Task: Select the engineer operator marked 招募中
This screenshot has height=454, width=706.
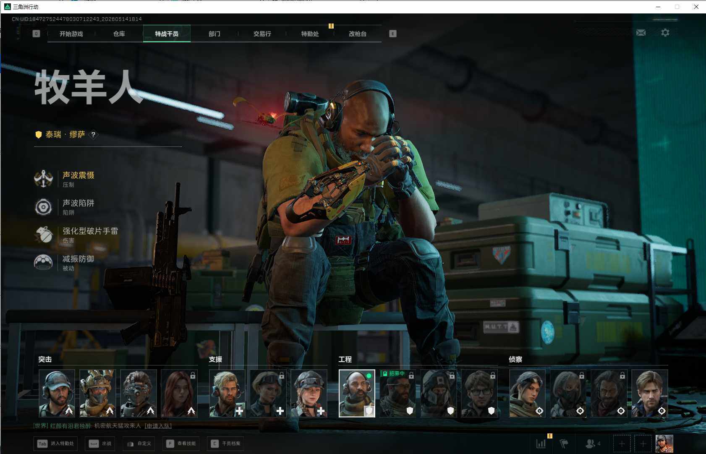Action: 397,394
